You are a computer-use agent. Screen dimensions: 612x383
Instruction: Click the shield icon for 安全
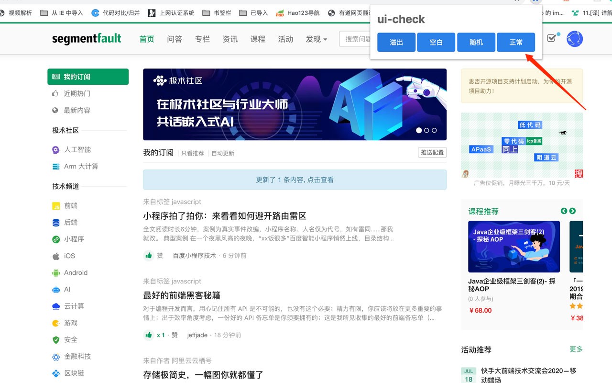point(56,340)
